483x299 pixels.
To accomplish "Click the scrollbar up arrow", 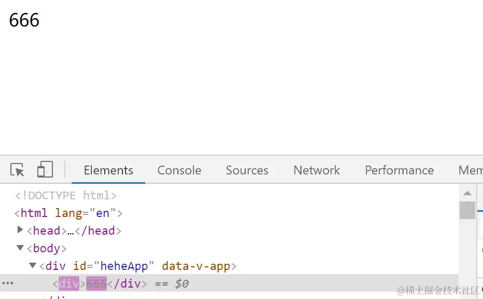I will [x=467, y=193].
